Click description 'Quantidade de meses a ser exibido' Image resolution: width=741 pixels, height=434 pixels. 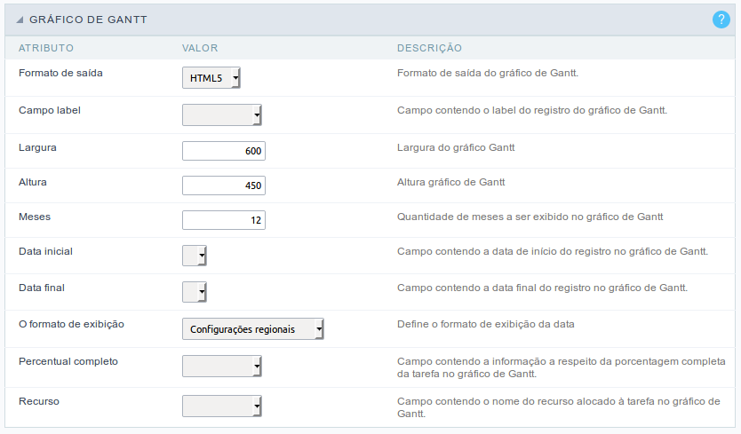click(x=530, y=217)
